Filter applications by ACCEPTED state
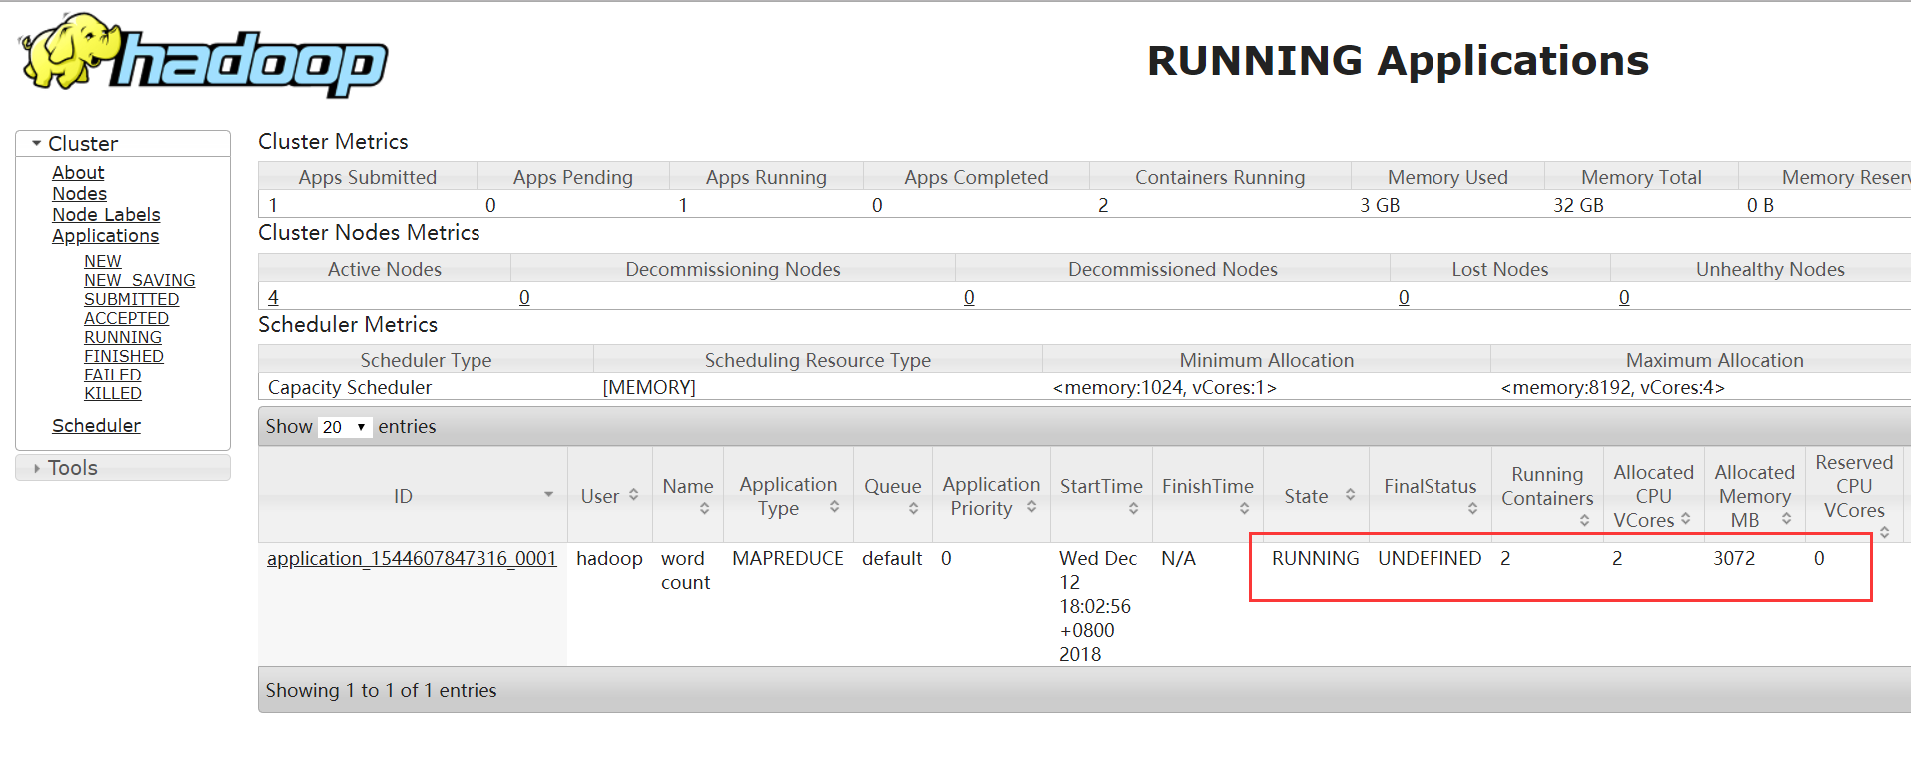This screenshot has width=1911, height=759. (126, 318)
